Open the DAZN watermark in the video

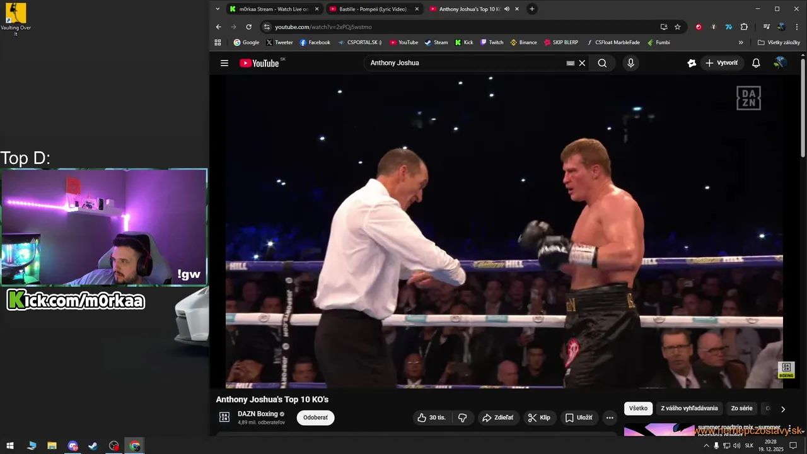(x=749, y=98)
